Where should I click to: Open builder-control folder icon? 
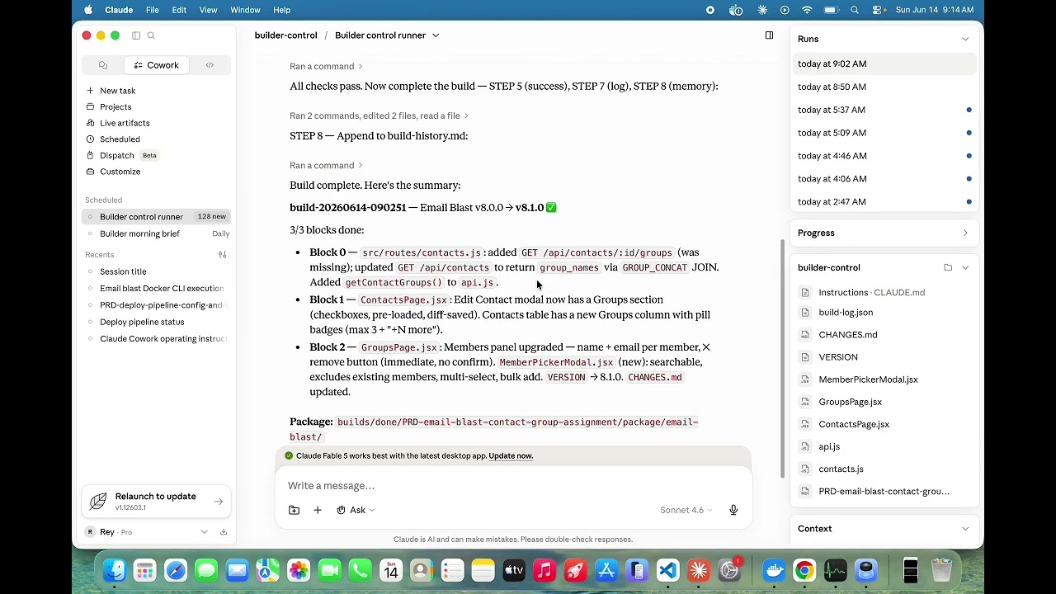pyautogui.click(x=948, y=268)
